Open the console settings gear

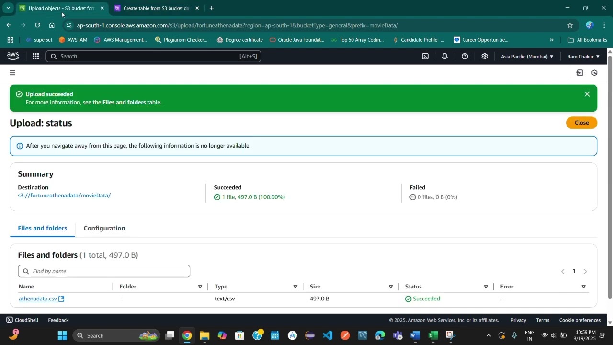[485, 56]
